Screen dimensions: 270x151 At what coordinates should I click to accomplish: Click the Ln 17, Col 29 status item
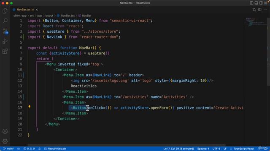point(178,148)
